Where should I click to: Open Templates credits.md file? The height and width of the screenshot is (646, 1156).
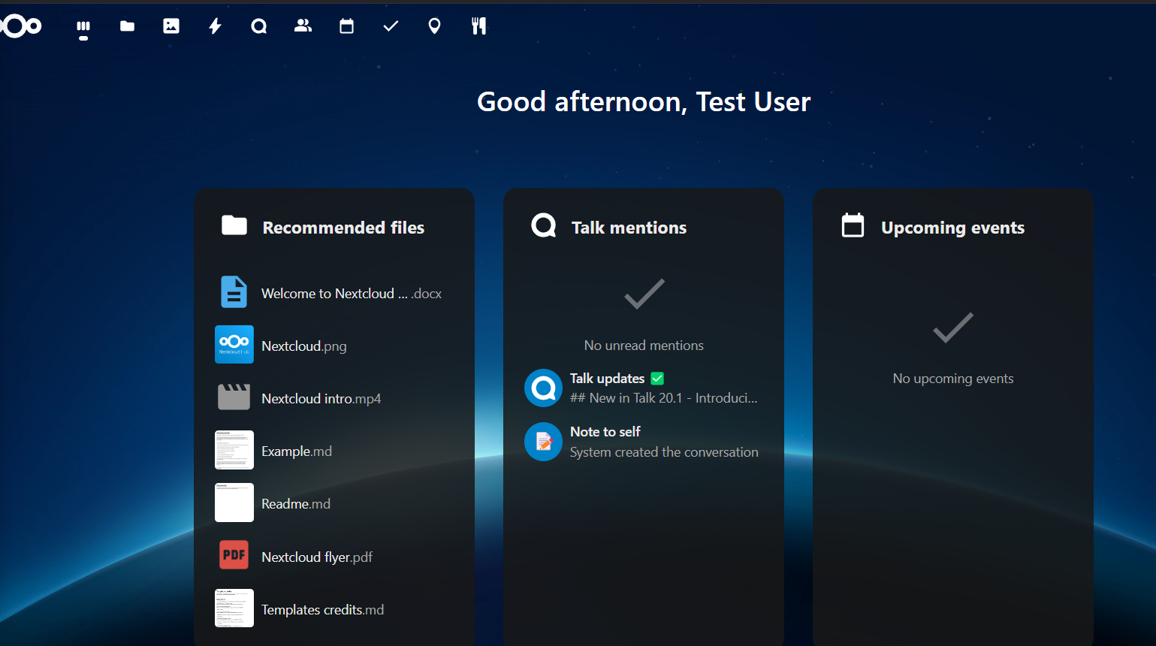[x=334, y=608]
